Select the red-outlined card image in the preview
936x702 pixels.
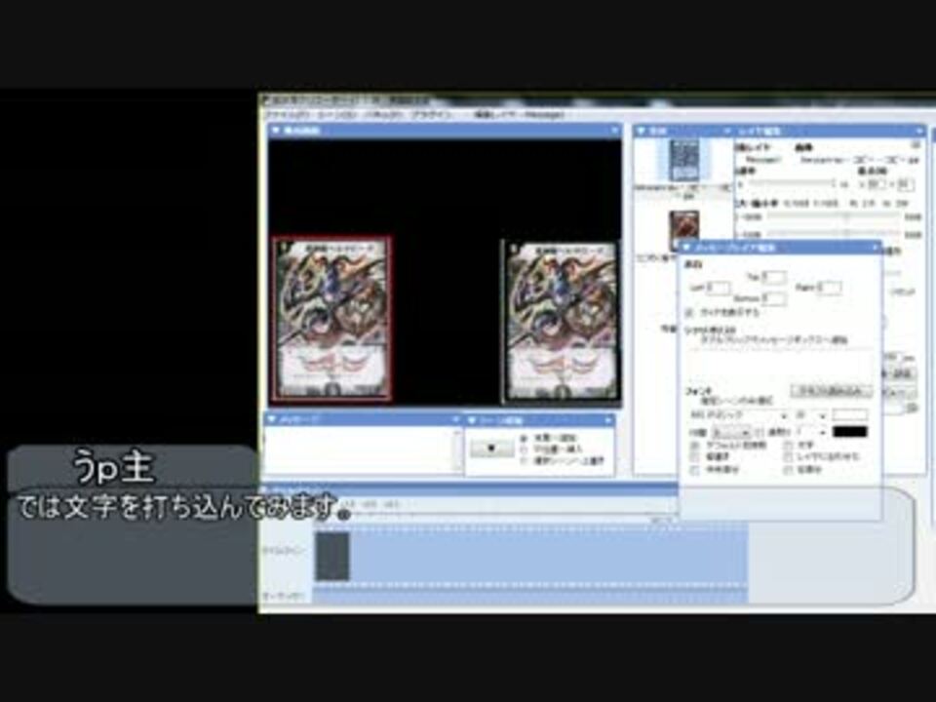331,320
